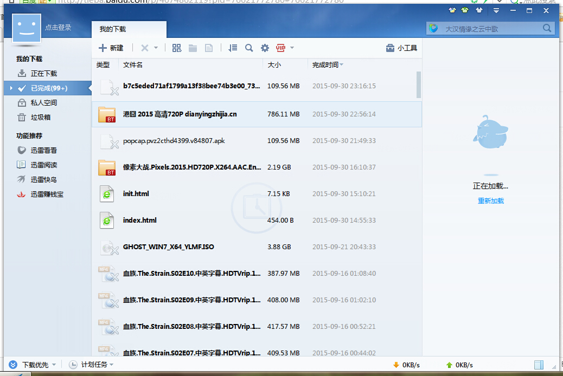Open 私人空间 in the sidebar
This screenshot has width=563, height=376.
click(47, 103)
